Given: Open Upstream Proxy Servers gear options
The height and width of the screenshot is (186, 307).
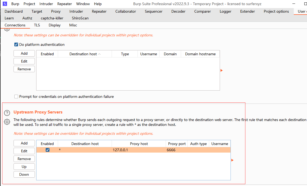Looking at the screenshot, I should [7, 122].
